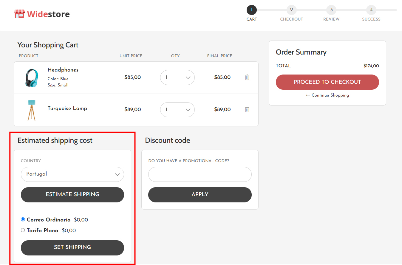Delete Headphones from the cart
The height and width of the screenshot is (265, 402).
click(x=247, y=77)
